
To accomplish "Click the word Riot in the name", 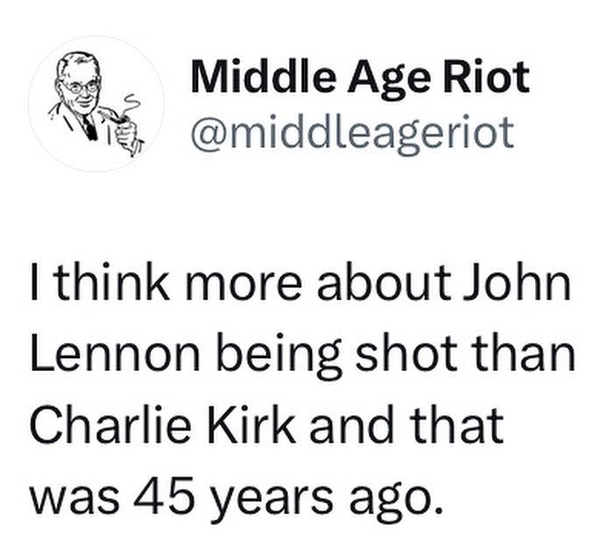I will click(486, 77).
